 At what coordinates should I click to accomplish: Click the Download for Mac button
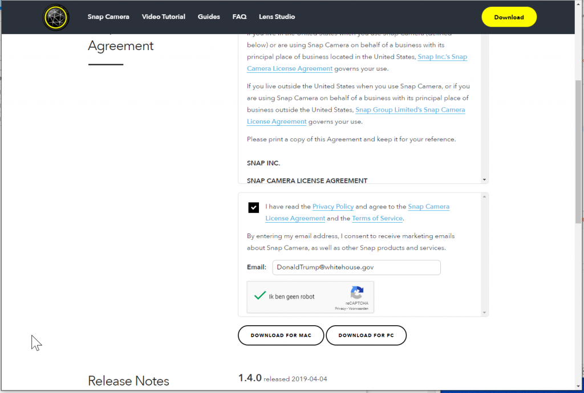coord(281,335)
